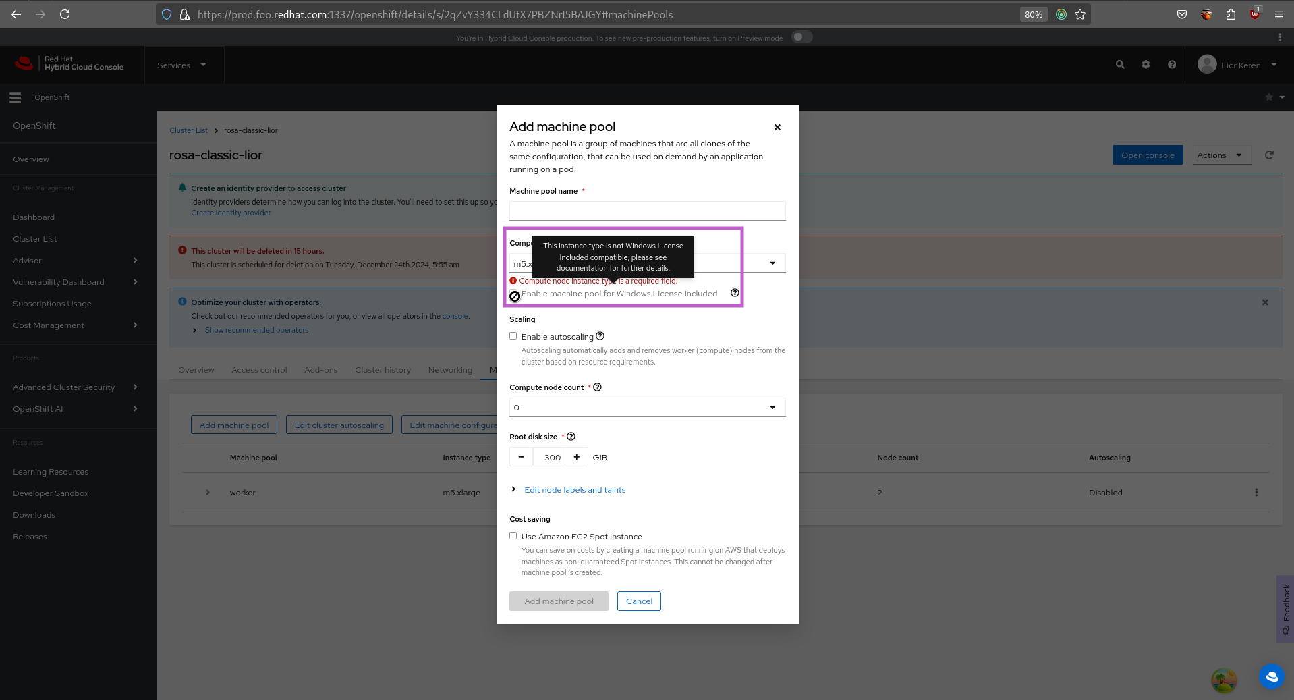Increase root disk size with the plus button
Screen dimensions: 1294x700
point(577,457)
